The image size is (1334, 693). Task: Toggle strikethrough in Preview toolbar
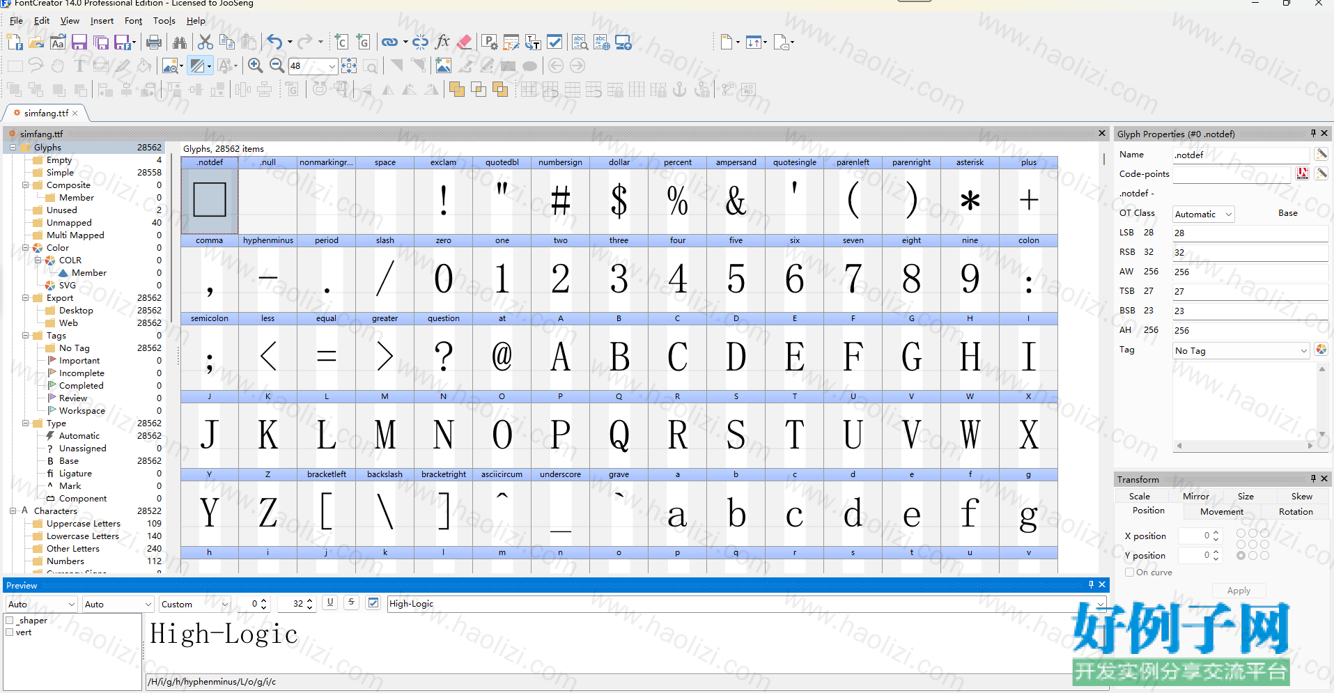pos(352,603)
